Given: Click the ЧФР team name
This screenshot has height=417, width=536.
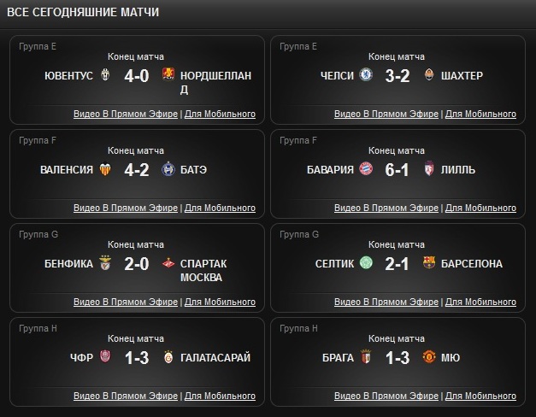Looking at the screenshot, I should pos(82,357).
